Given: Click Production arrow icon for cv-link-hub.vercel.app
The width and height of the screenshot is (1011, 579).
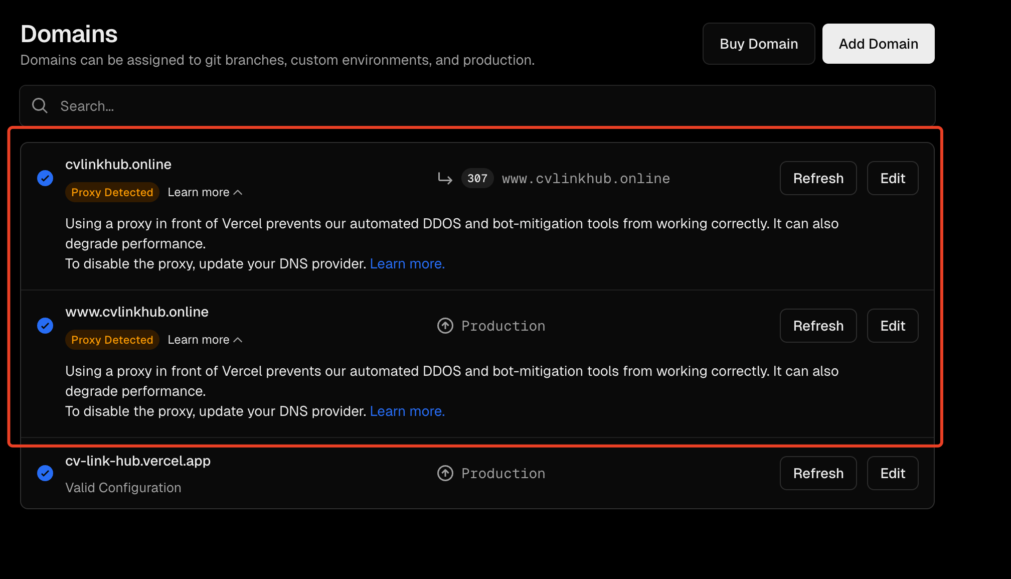Looking at the screenshot, I should coord(445,473).
